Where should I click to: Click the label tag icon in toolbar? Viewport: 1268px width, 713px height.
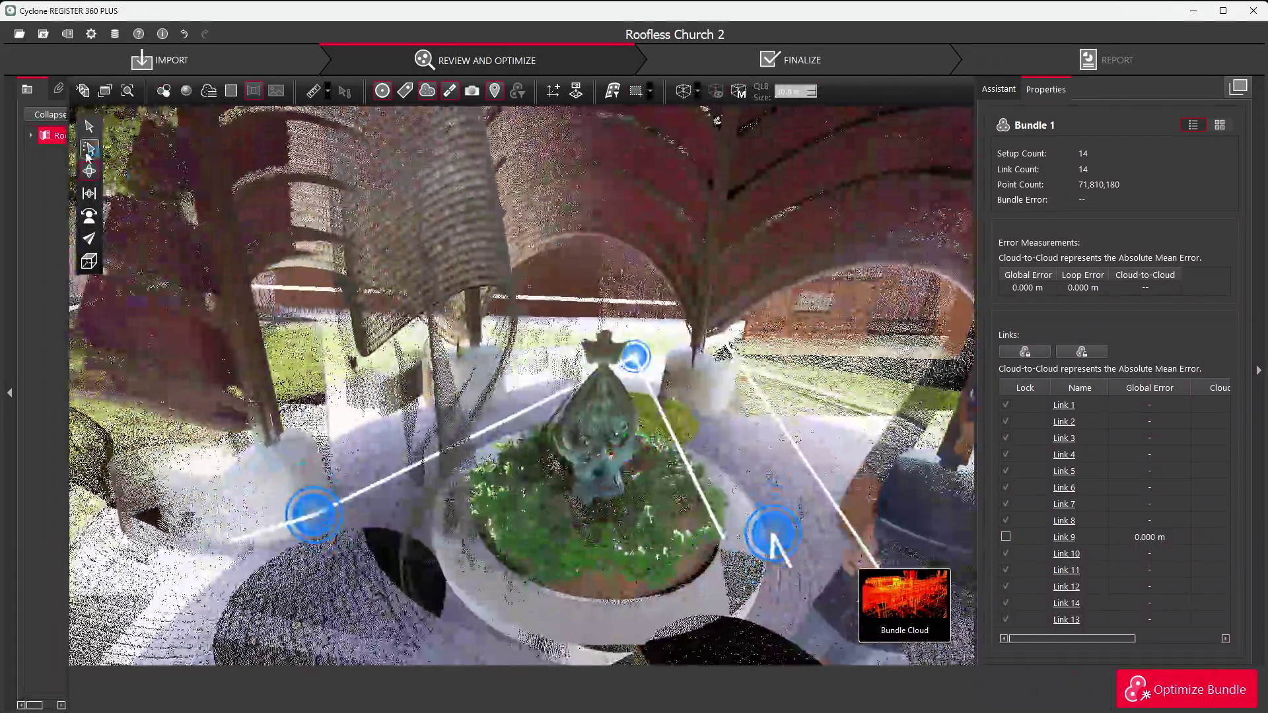[x=405, y=91]
